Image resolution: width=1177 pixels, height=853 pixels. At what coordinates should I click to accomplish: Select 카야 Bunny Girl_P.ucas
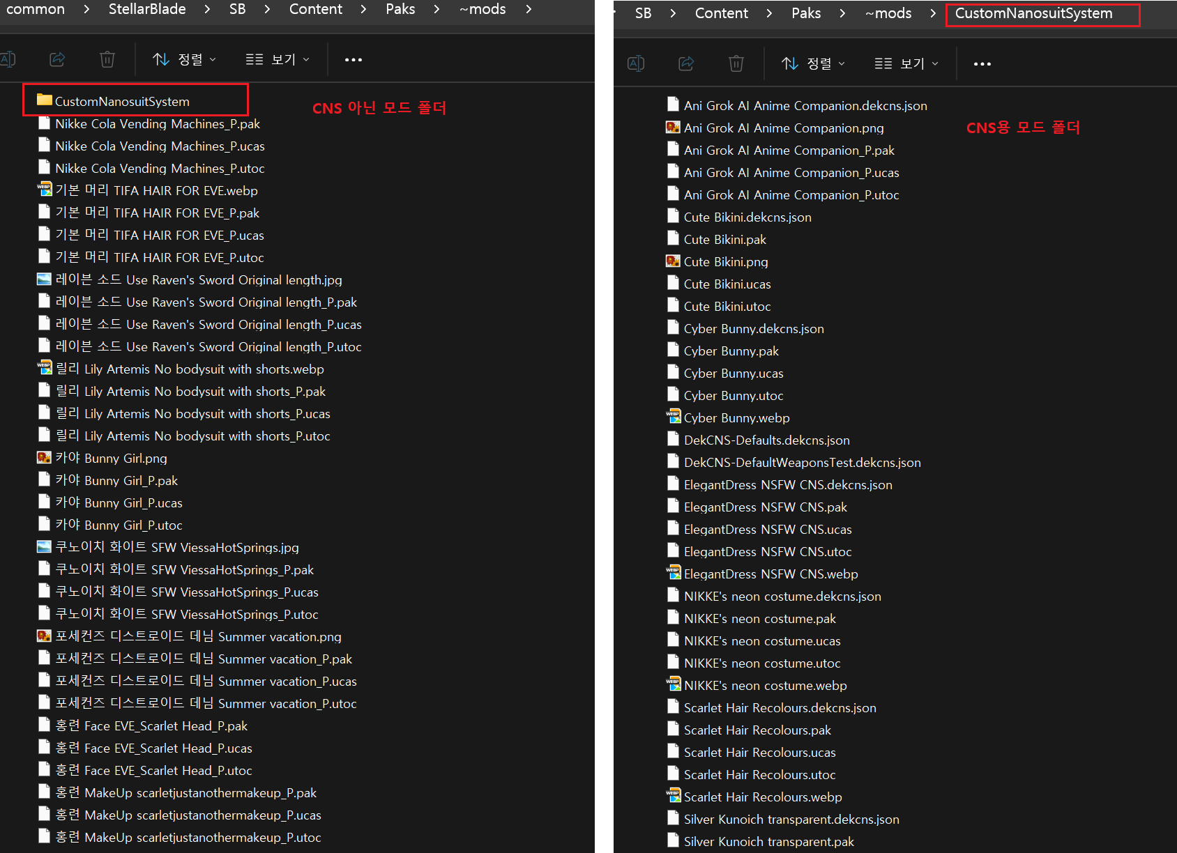point(119,502)
